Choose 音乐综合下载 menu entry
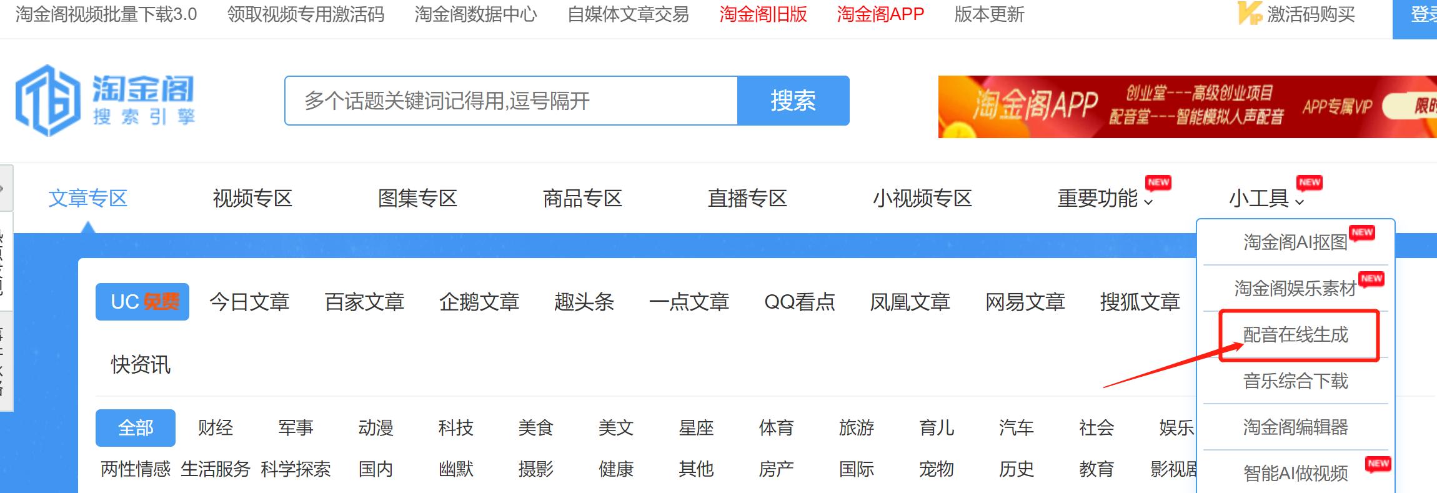This screenshot has height=493, width=1437. 1296,381
